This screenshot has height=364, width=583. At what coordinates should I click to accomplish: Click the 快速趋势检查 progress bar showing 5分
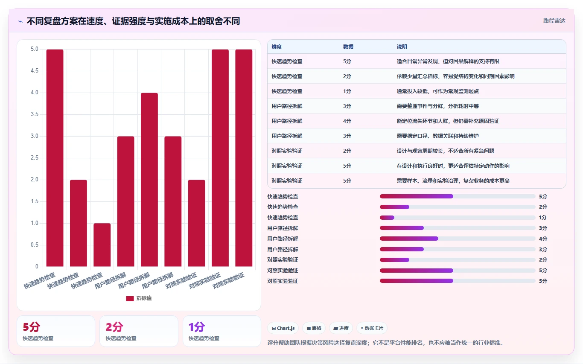458,196
